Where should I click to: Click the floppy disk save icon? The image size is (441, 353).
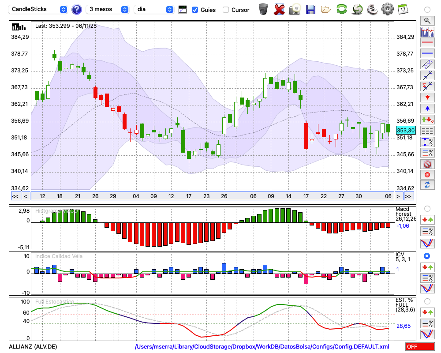coord(310,9)
